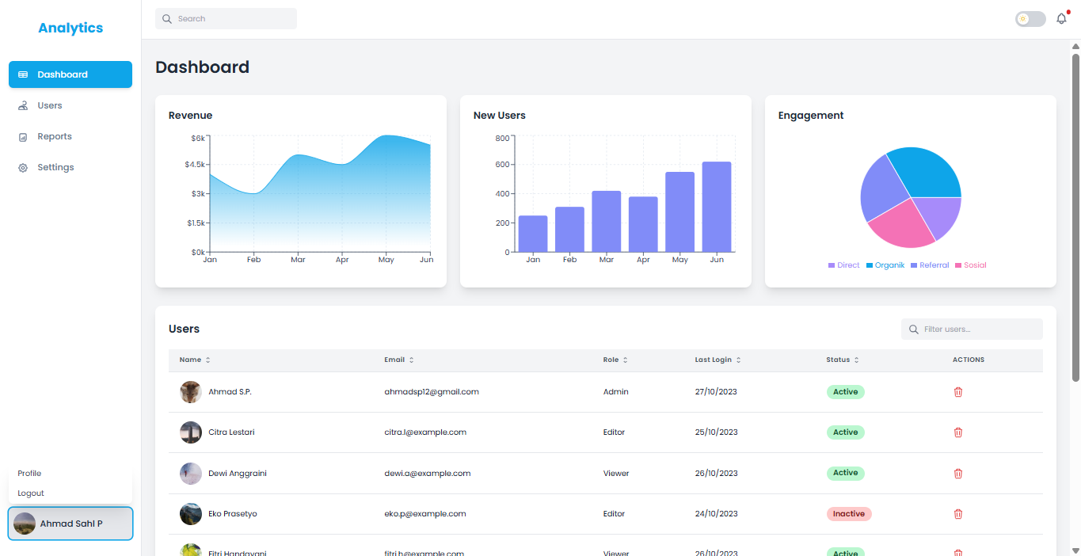Screen dimensions: 1081x556
Task: Toggle the light/dark theme switch
Action: coord(1030,19)
